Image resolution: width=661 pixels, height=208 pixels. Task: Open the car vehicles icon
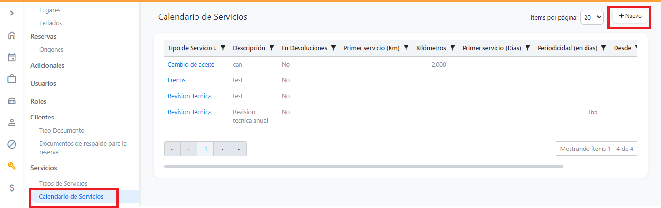[12, 101]
